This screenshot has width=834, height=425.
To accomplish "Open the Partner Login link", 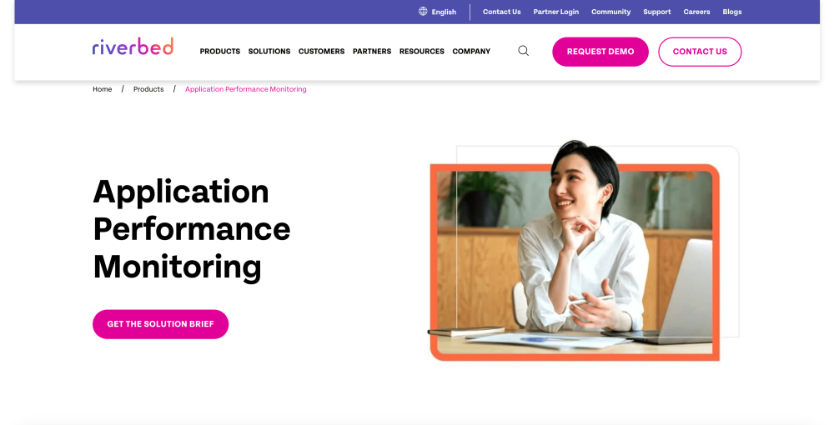I will coord(555,12).
